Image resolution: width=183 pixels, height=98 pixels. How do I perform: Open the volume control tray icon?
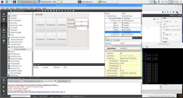coord(166,2)
